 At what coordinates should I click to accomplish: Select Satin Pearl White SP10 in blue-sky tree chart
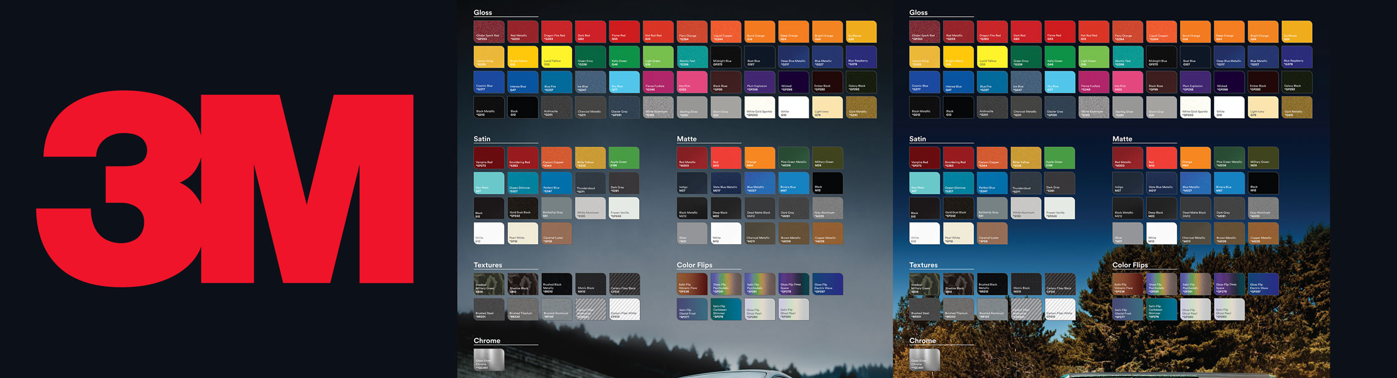(958, 234)
